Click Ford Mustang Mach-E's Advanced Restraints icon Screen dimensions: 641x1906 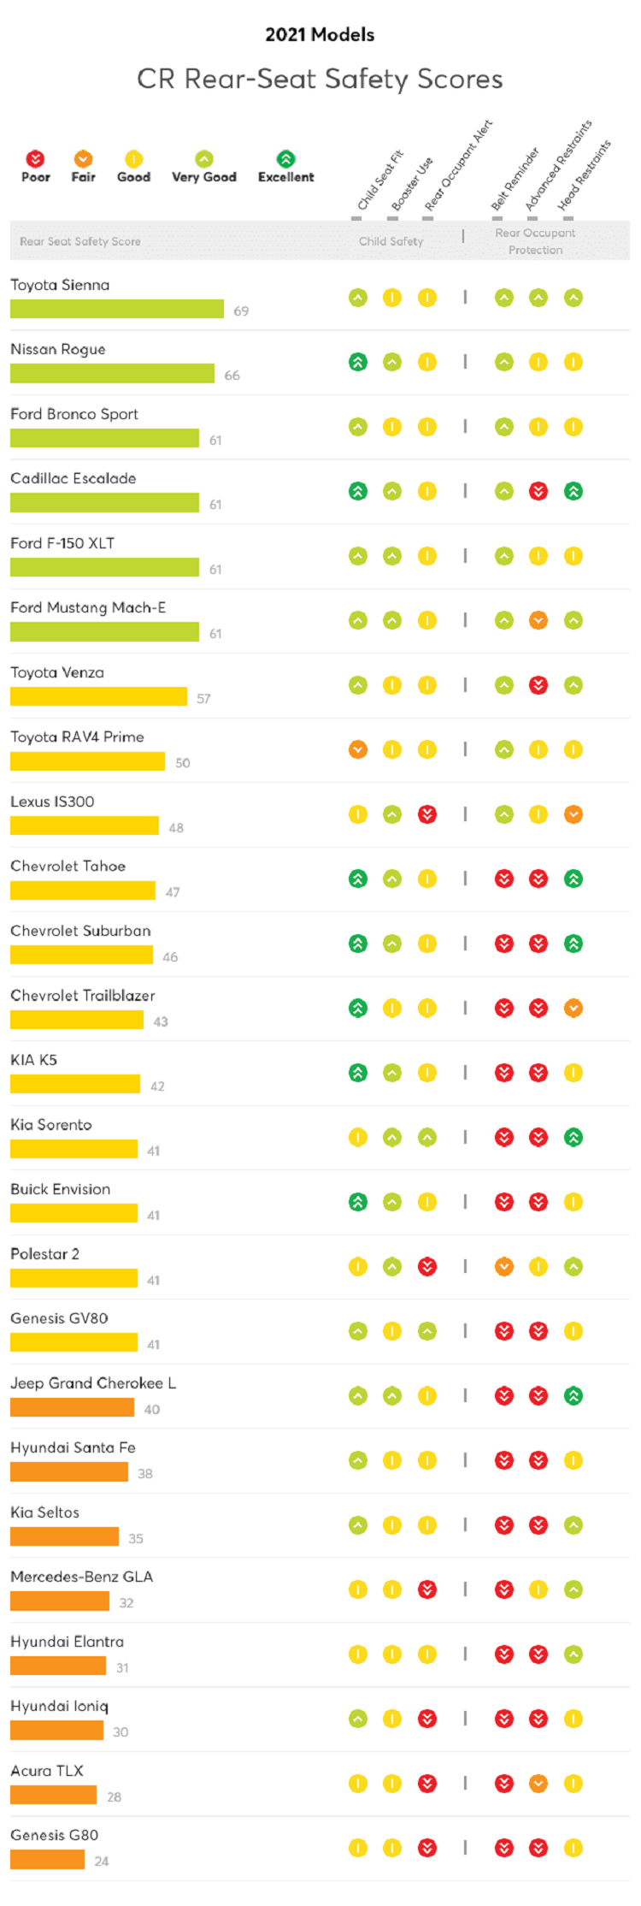coord(538,620)
